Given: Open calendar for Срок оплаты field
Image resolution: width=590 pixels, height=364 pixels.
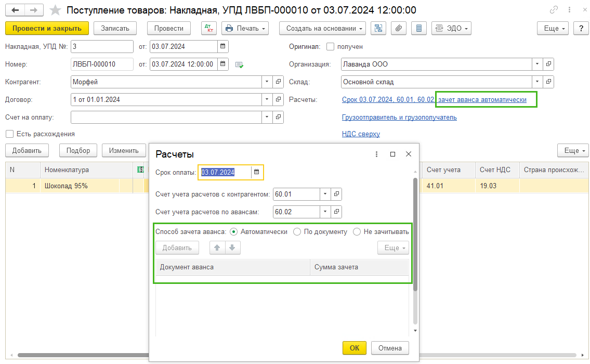Looking at the screenshot, I should pyautogui.click(x=257, y=172).
